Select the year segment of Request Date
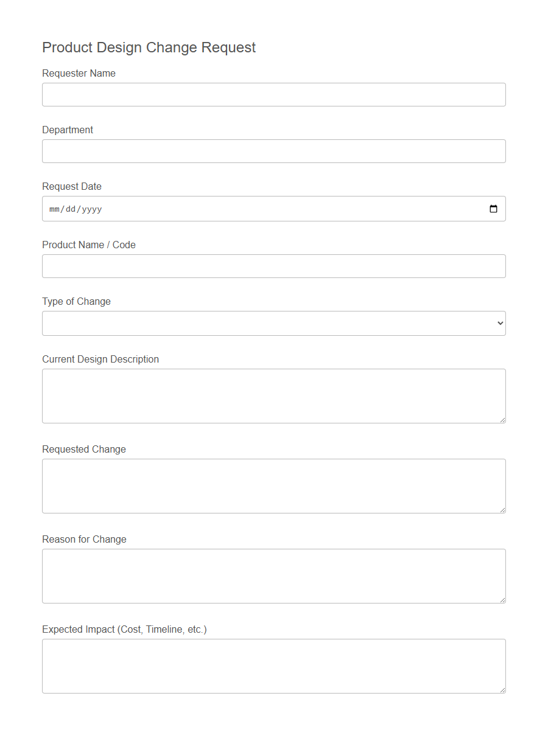 (x=90, y=209)
